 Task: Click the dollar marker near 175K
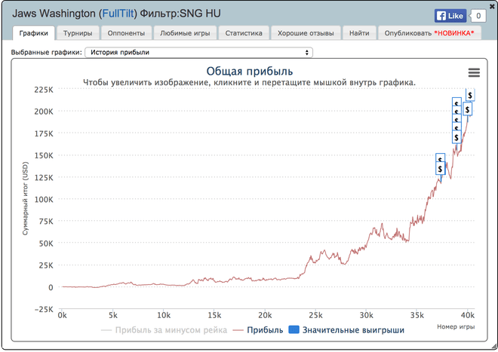point(456,137)
